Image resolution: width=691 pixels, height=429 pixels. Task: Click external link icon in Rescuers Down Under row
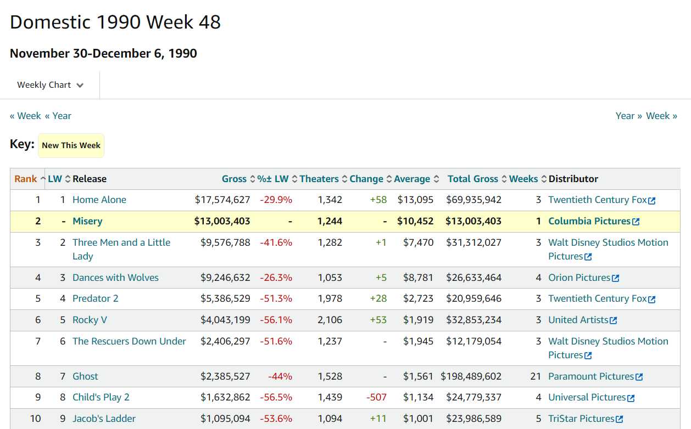tap(588, 355)
